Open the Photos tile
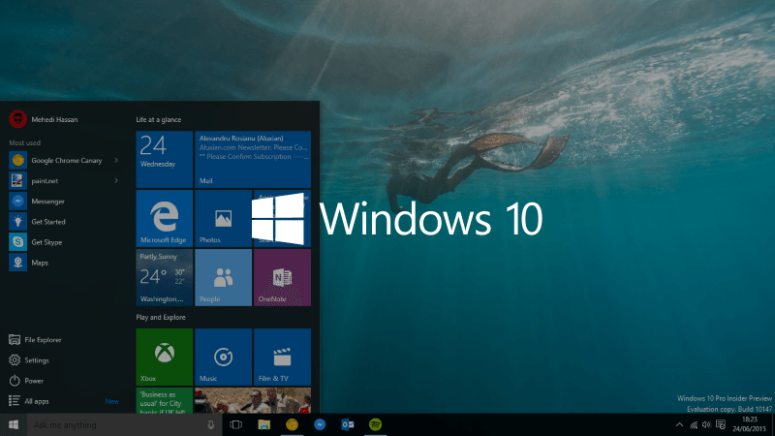This screenshot has height=436, width=775. click(x=223, y=219)
